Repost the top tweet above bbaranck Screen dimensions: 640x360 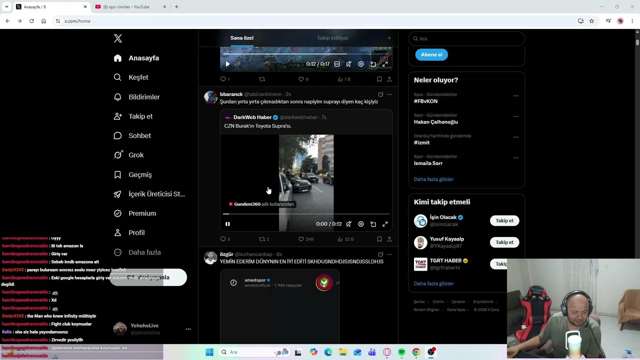pos(262,79)
